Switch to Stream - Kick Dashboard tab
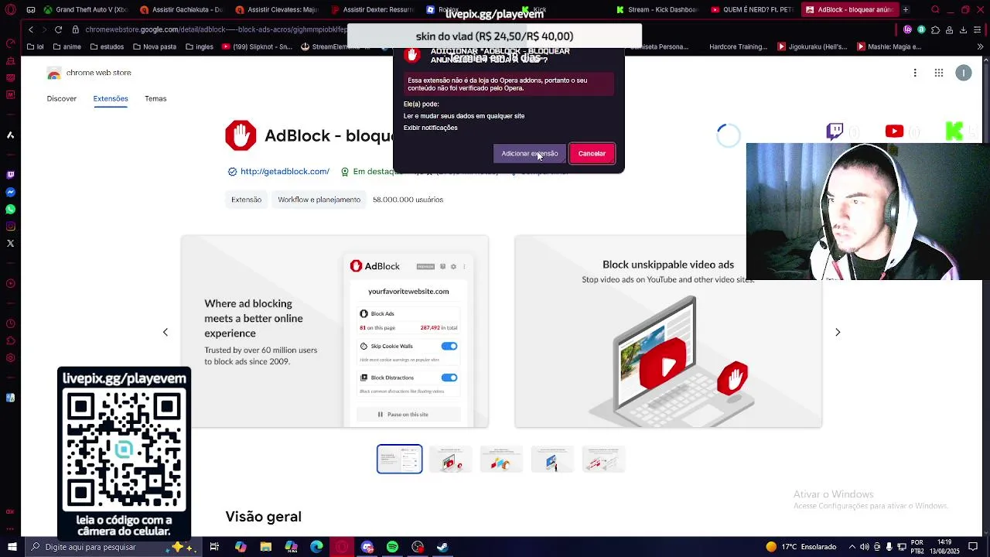Image resolution: width=990 pixels, height=557 pixels. coord(657,10)
